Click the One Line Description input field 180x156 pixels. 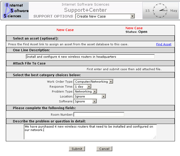pyautogui.click(x=90, y=57)
